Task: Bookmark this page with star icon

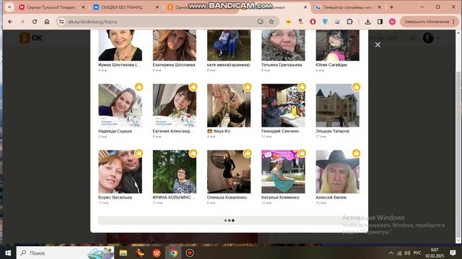Action: click(271, 22)
